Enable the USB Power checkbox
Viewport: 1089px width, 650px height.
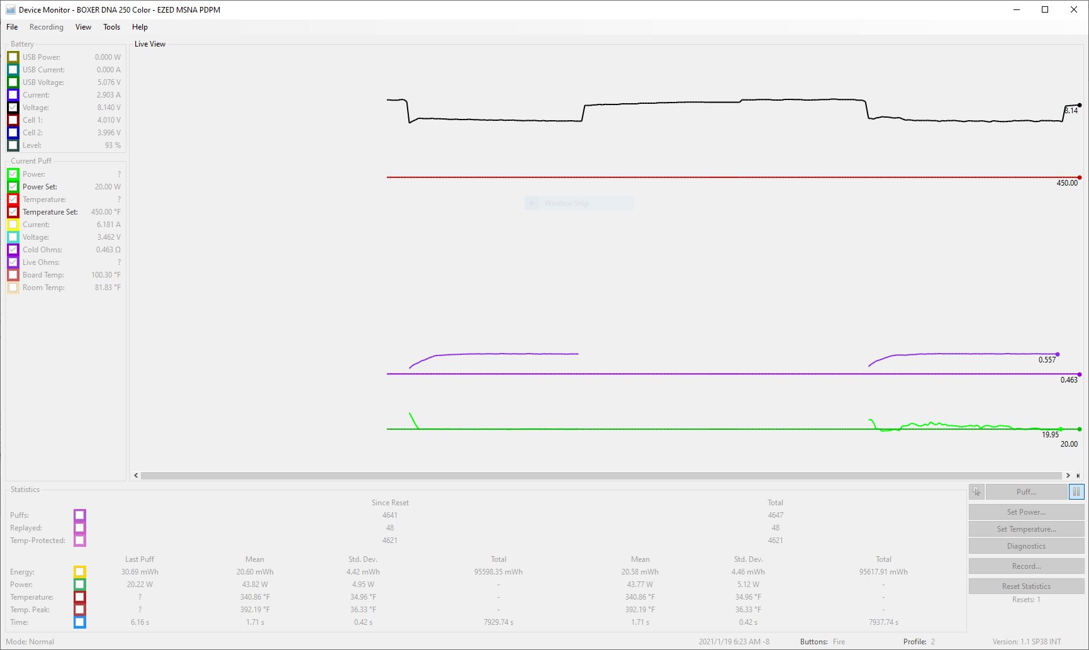pyautogui.click(x=13, y=57)
